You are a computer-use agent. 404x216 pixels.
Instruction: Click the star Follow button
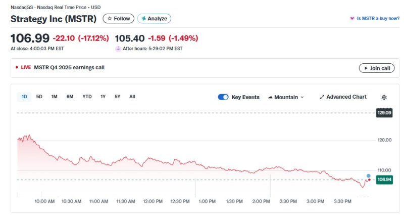click(x=119, y=19)
